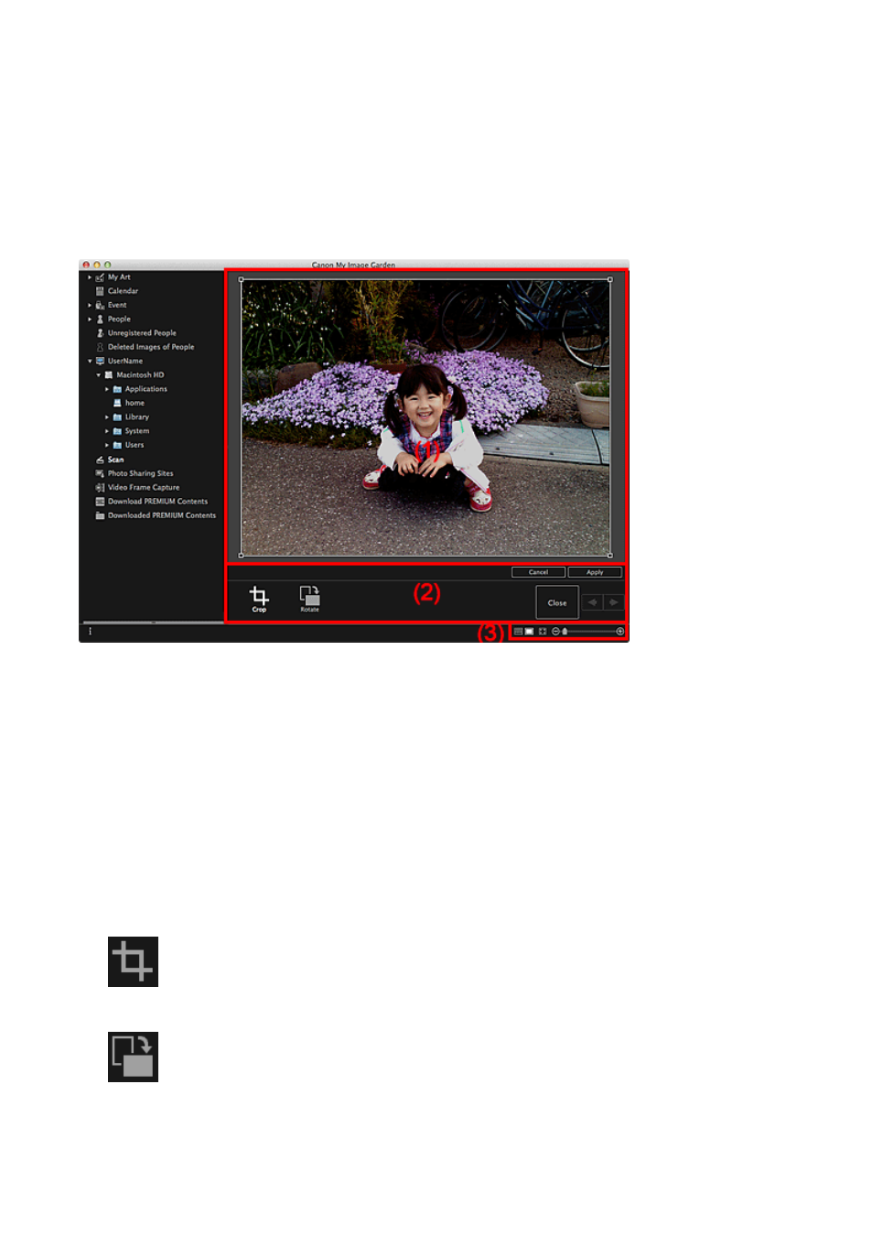The image size is (873, 1236).
Task: Click the Close button in edit bar
Action: [557, 602]
